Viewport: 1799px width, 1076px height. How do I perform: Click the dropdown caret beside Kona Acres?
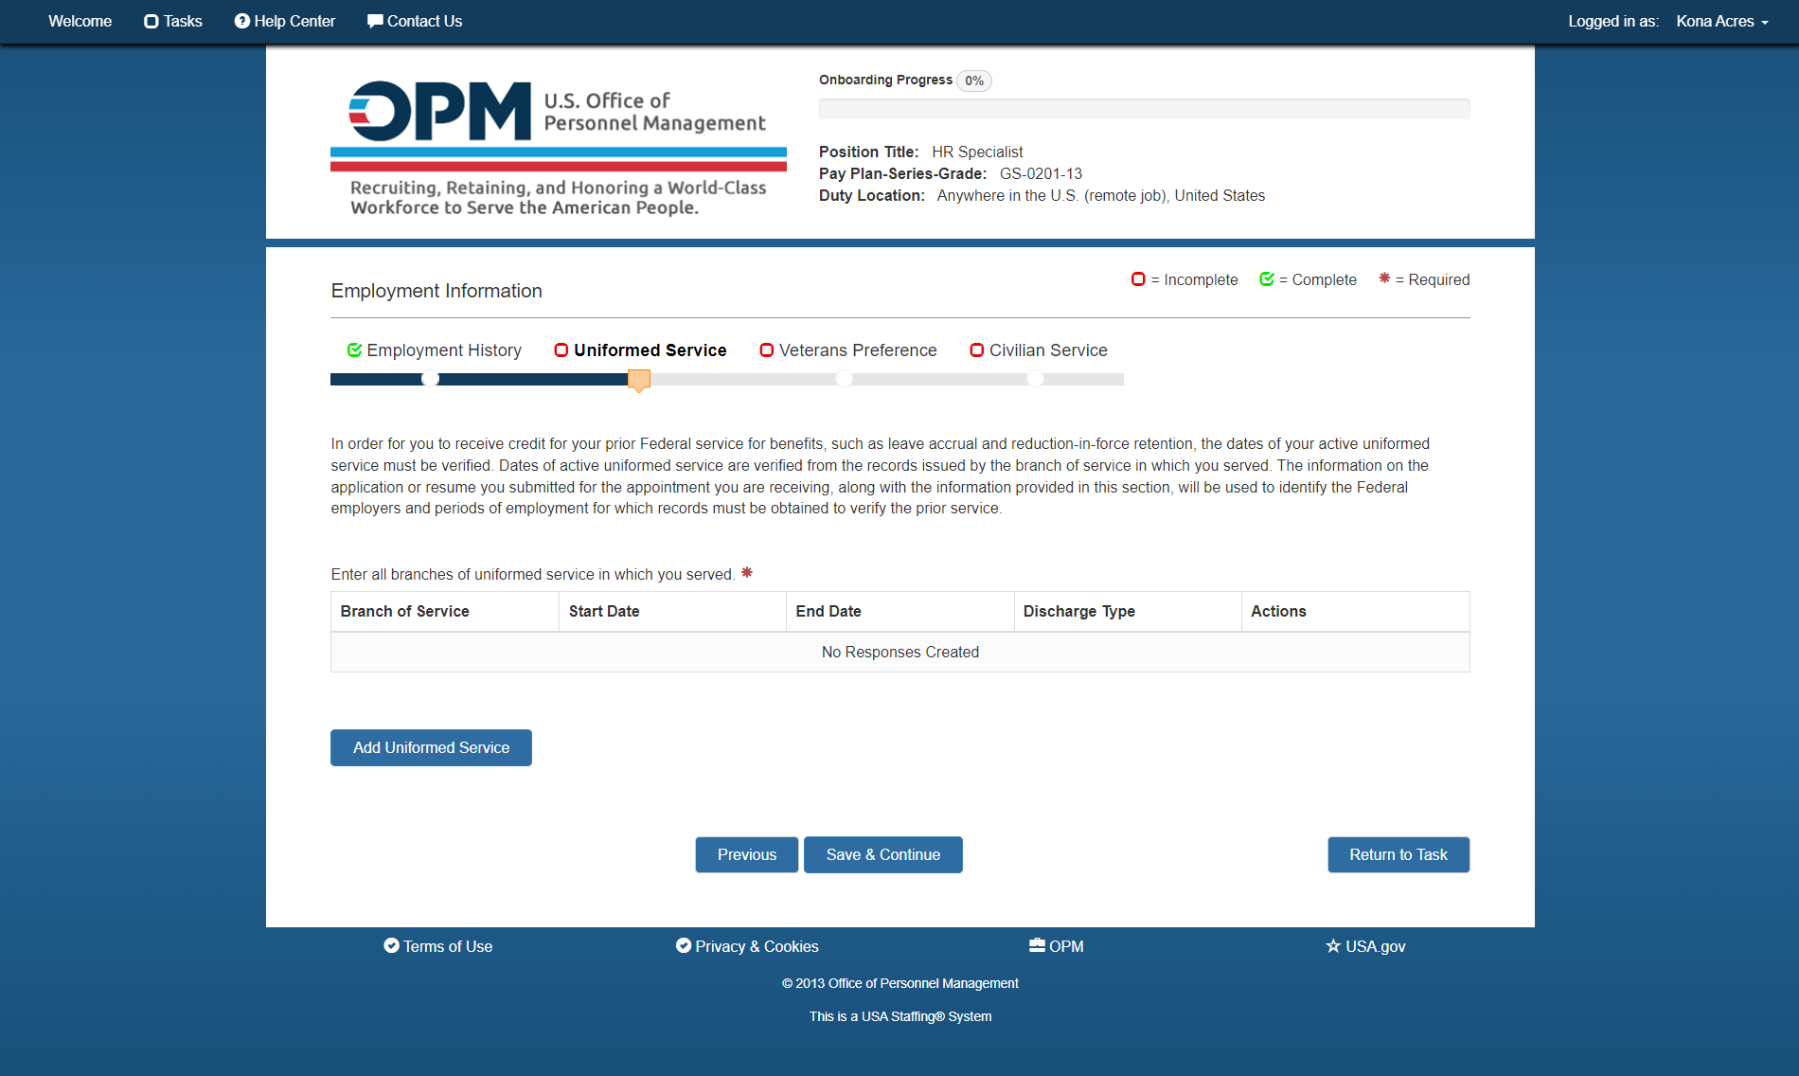[x=1765, y=23]
